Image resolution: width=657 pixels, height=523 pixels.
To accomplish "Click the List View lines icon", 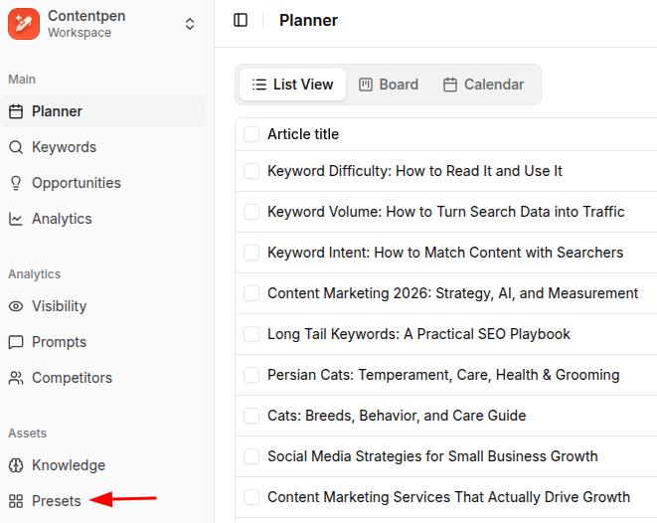I will [259, 85].
